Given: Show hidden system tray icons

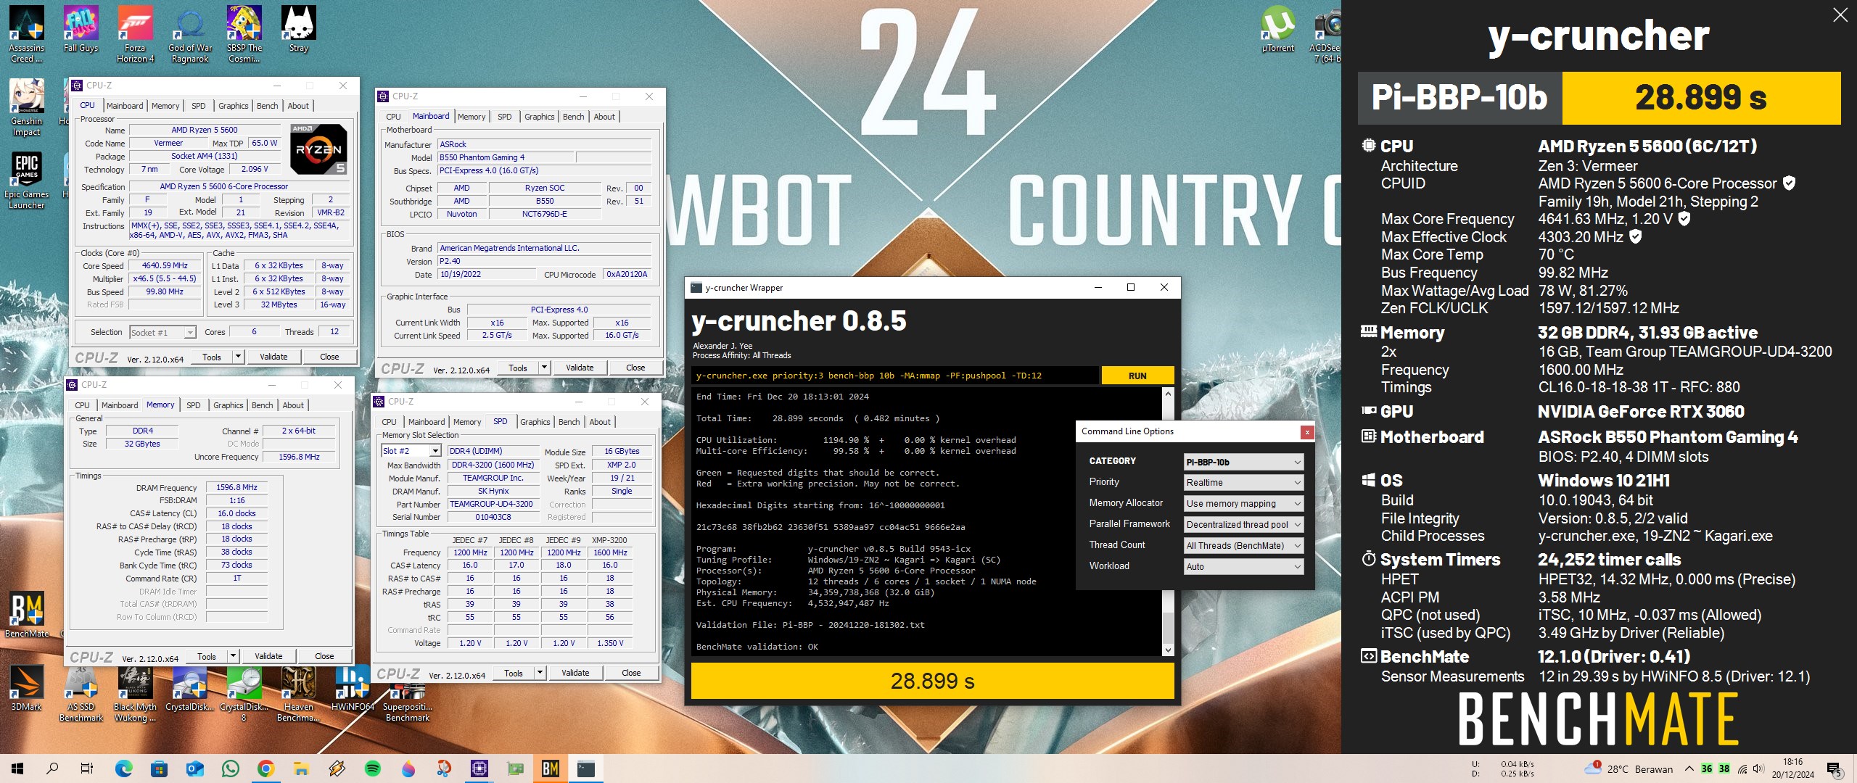Looking at the screenshot, I should (1689, 768).
